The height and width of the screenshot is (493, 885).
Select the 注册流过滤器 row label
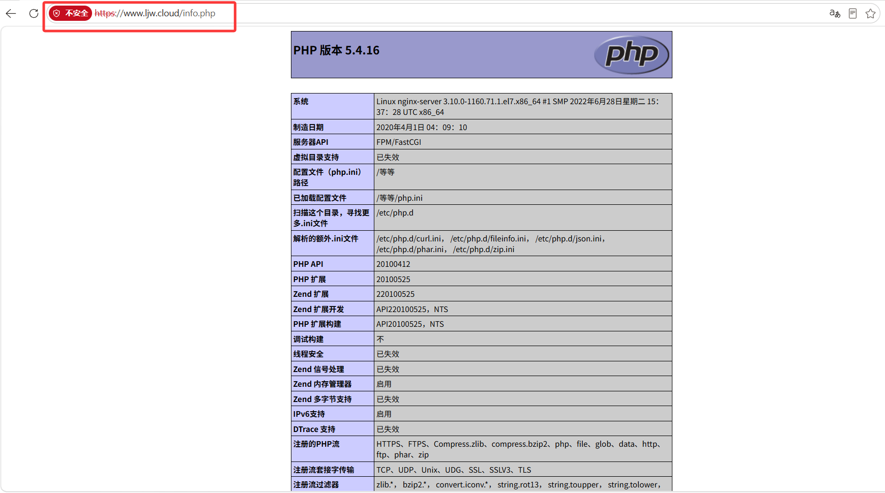coord(316,485)
